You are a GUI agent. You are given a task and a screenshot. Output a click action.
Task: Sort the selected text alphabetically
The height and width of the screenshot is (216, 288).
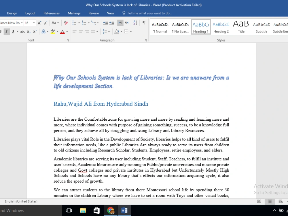pos(135,23)
